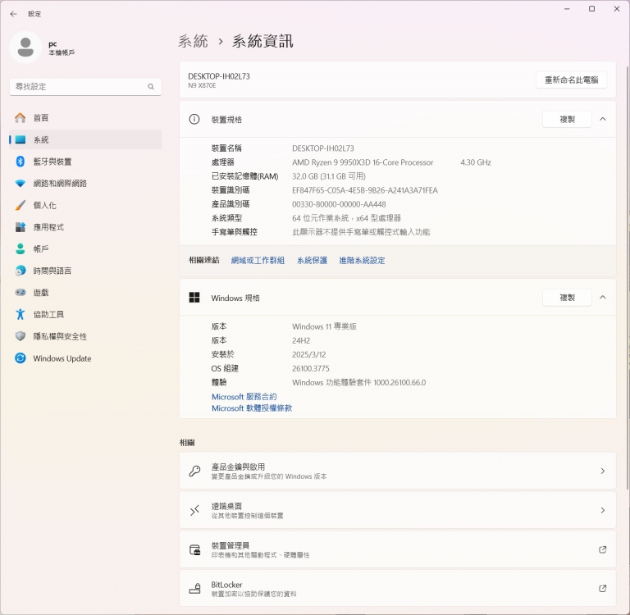Click external link icon on BitLocker row
630x615 pixels.
[602, 589]
